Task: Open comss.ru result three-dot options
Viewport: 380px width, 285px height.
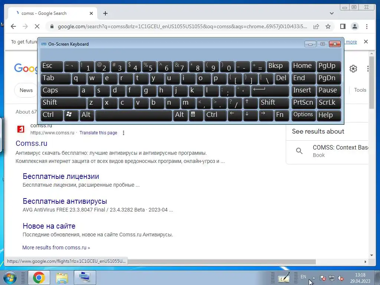Action: pyautogui.click(x=124, y=133)
